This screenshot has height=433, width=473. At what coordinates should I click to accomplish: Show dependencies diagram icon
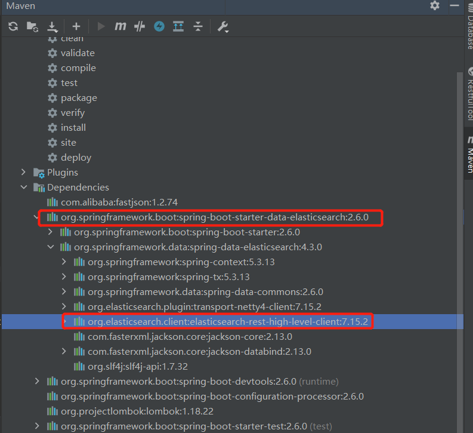[178, 26]
